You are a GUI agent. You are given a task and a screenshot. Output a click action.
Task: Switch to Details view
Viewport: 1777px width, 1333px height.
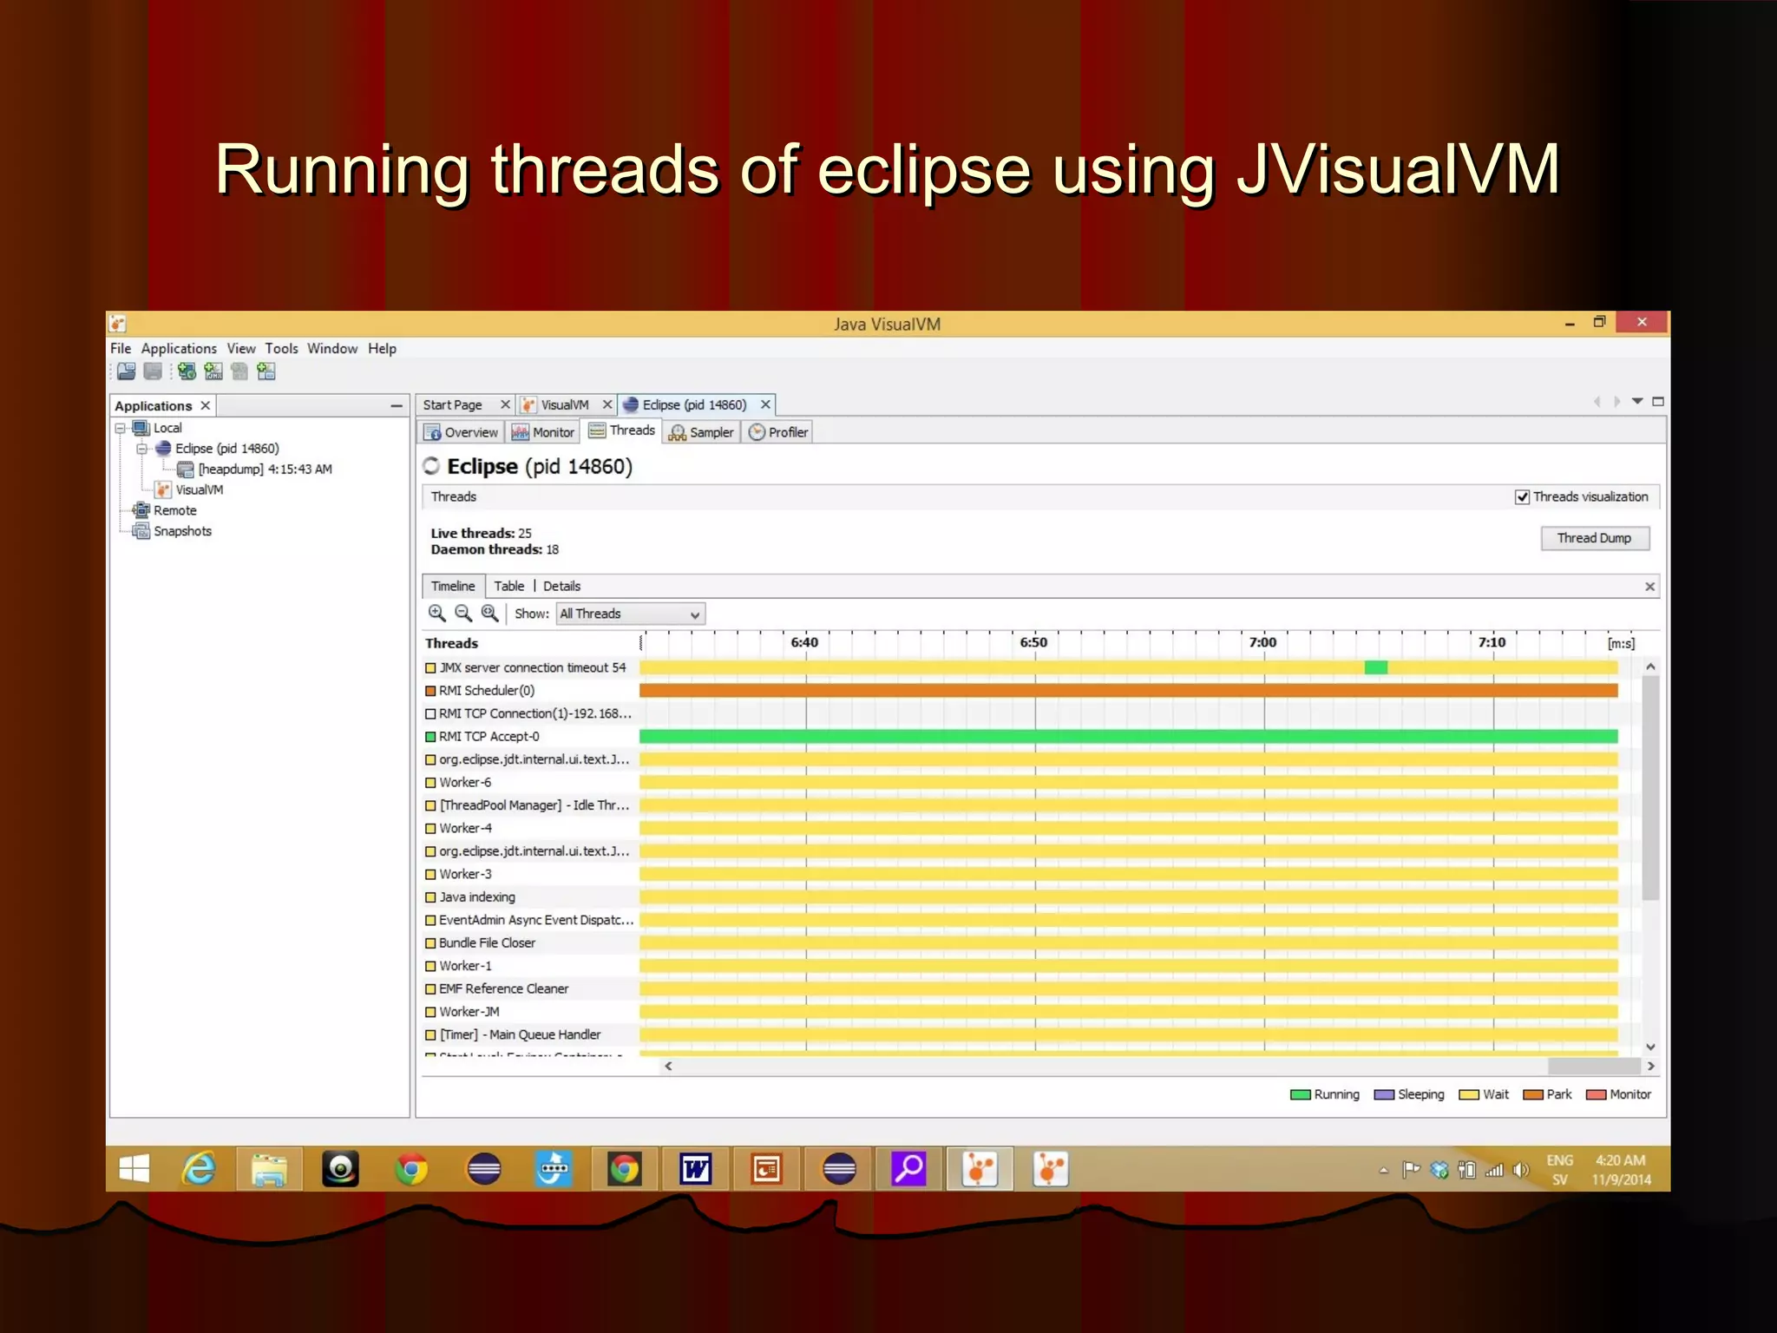[x=561, y=587]
